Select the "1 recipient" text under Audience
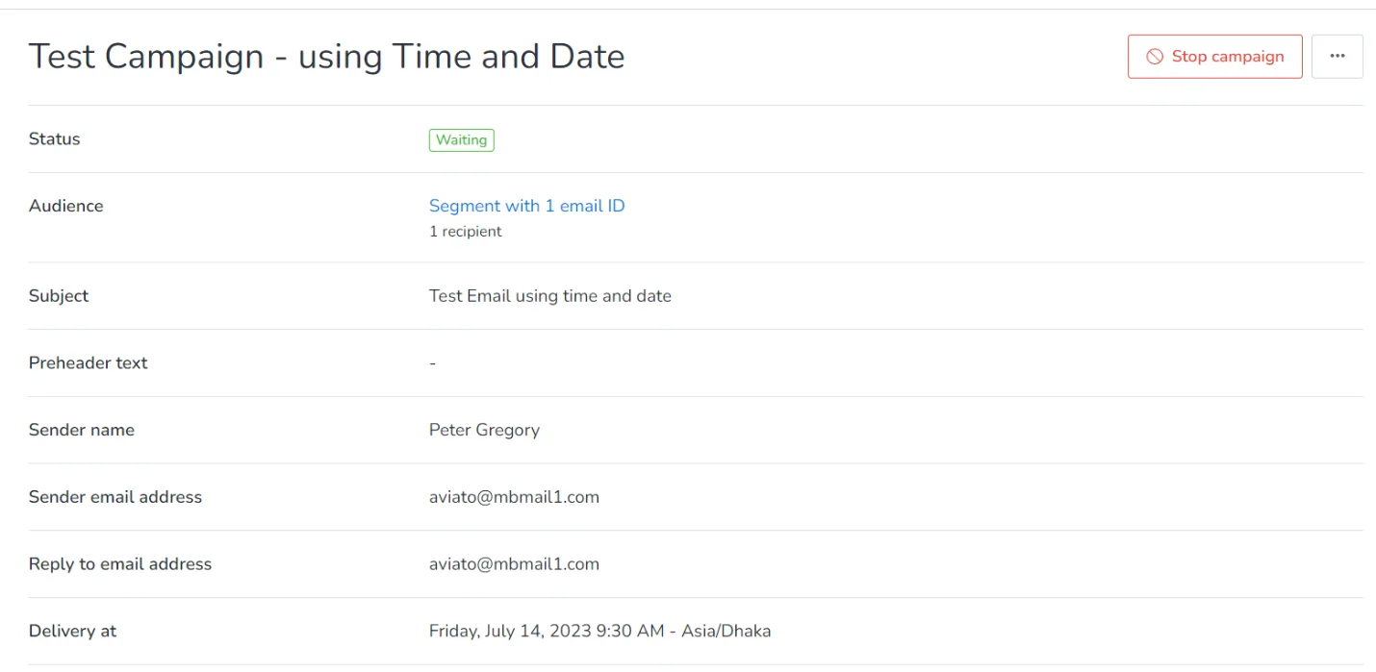The width and height of the screenshot is (1376, 672). pos(465,232)
